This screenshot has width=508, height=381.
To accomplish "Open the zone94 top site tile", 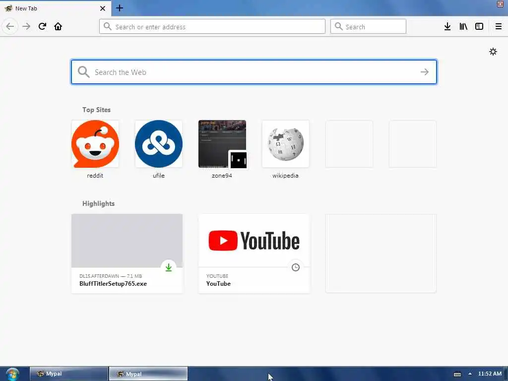I will 222,144.
